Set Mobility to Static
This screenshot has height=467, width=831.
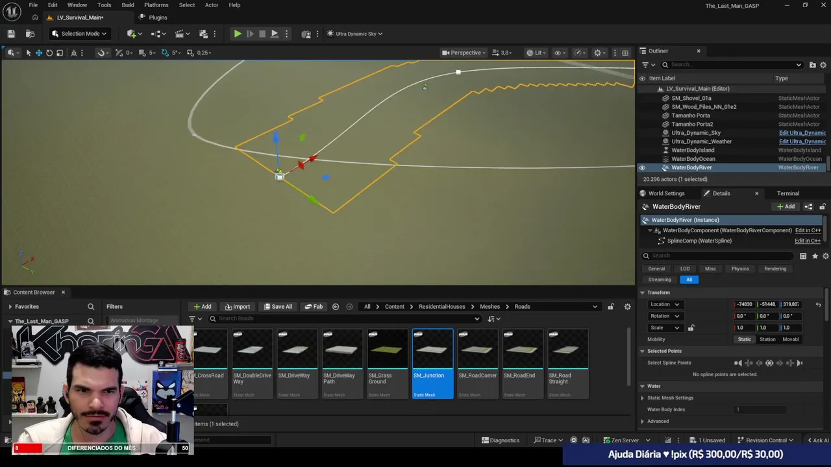[x=745, y=339]
